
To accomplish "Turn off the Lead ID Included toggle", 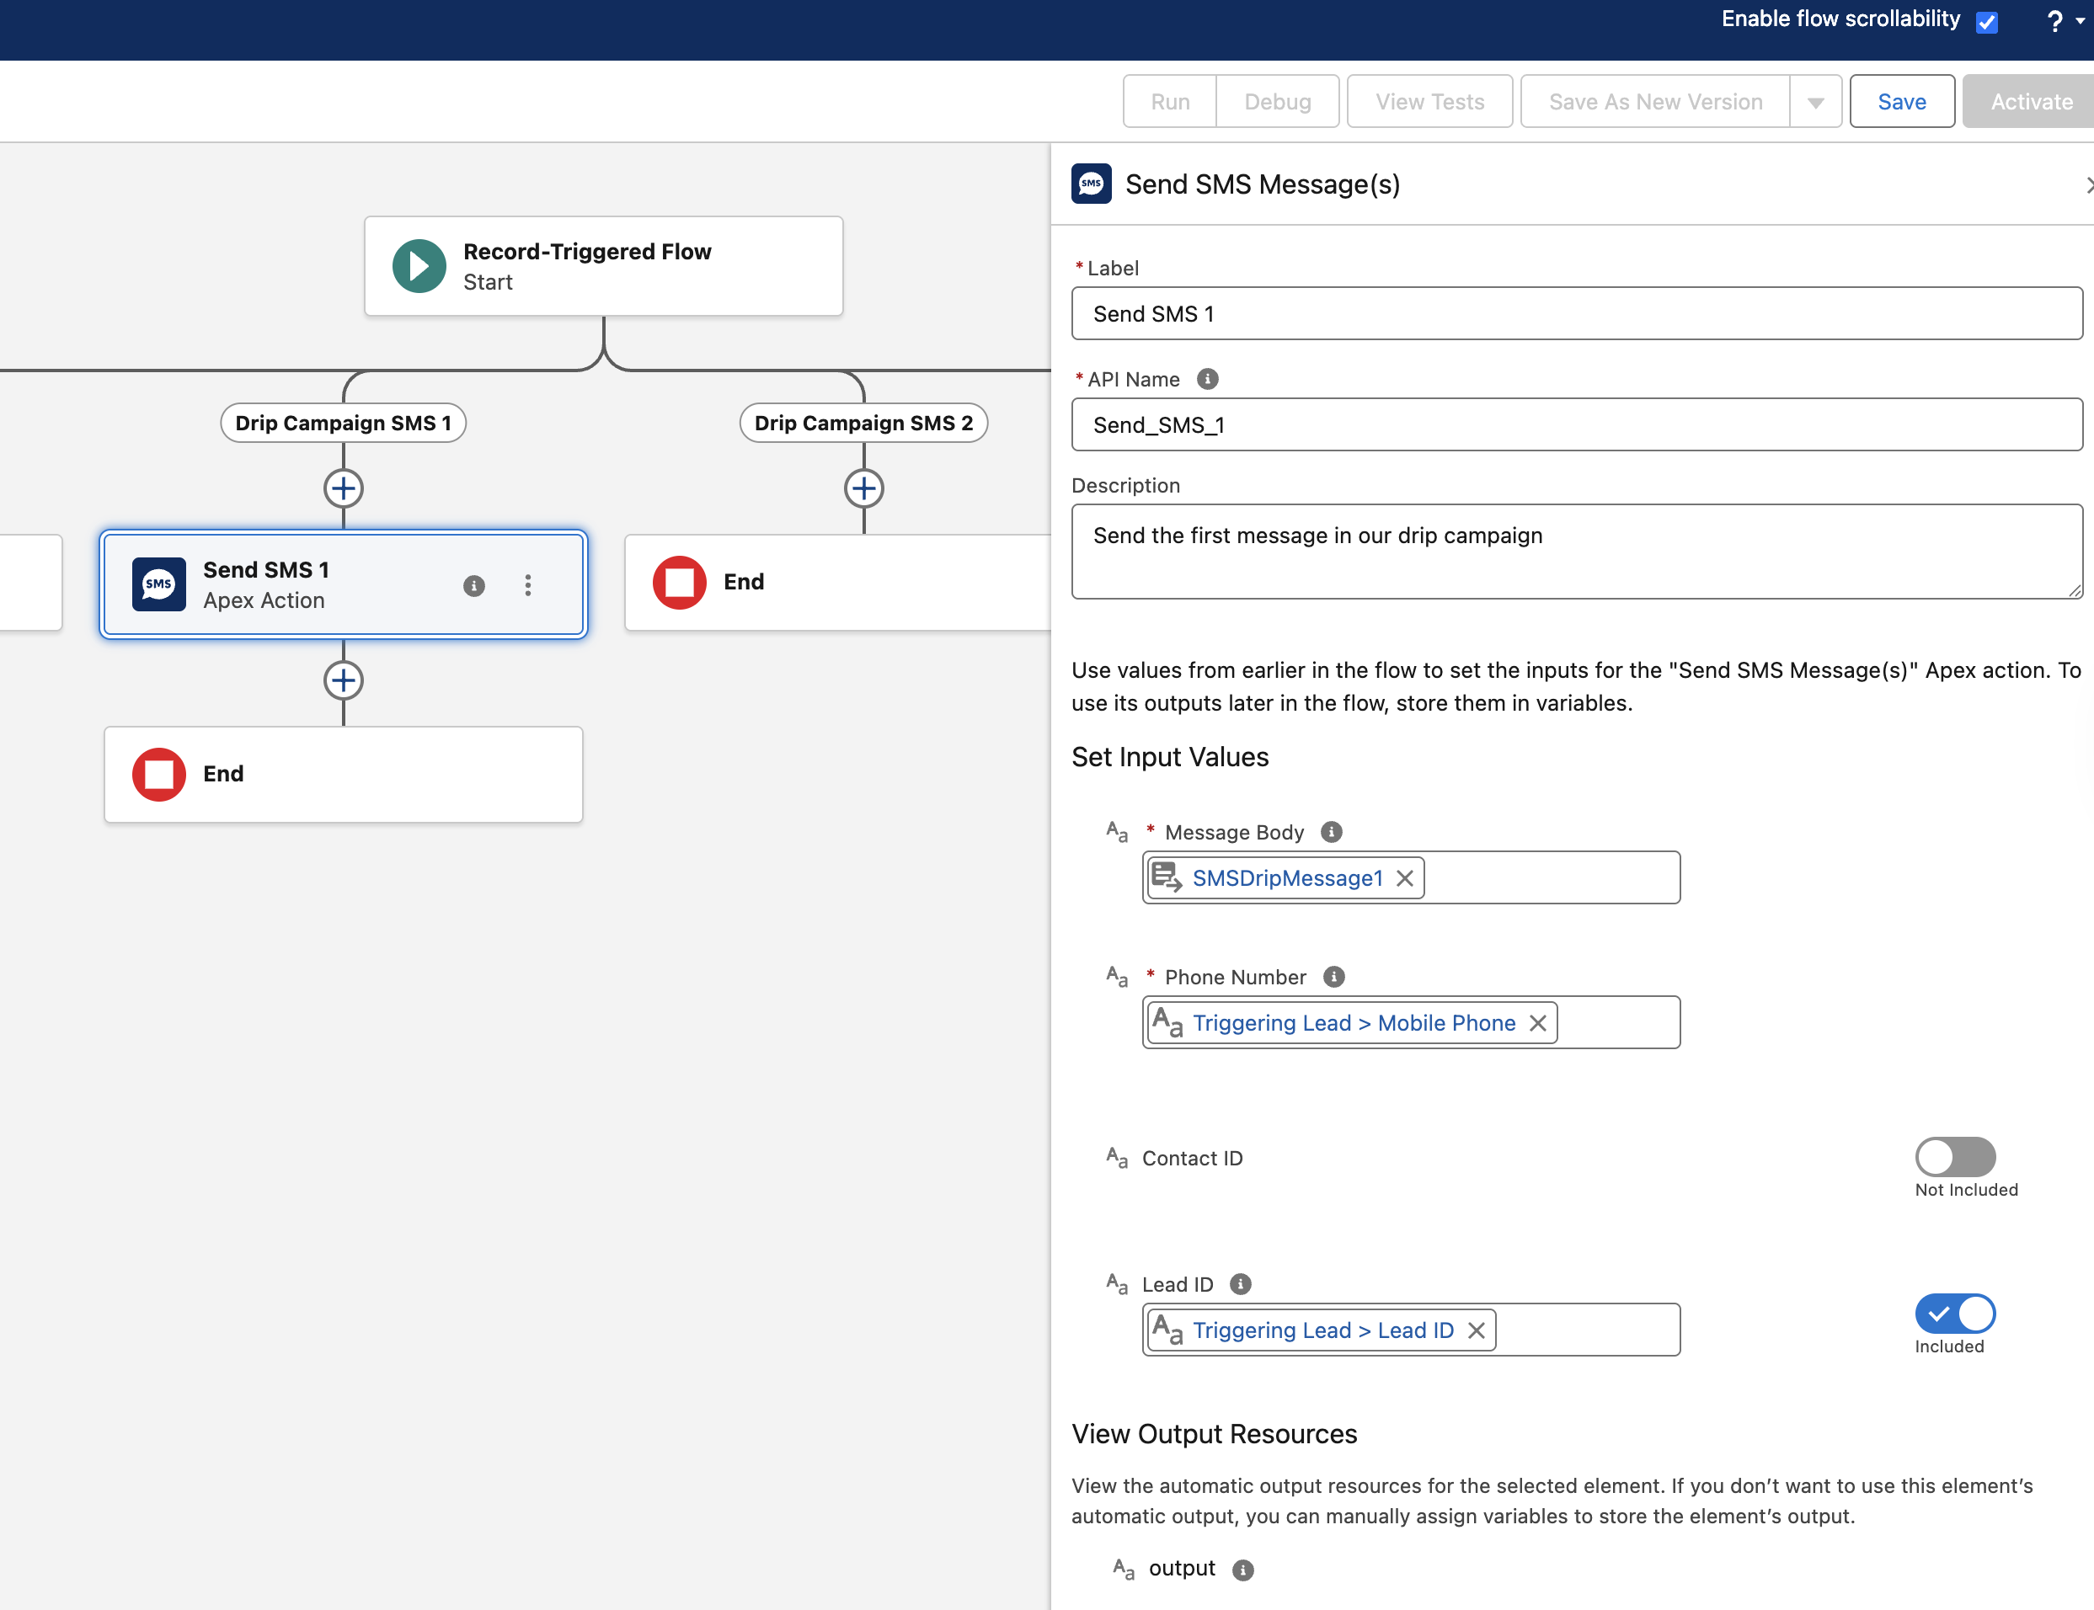I will pos(1954,1314).
